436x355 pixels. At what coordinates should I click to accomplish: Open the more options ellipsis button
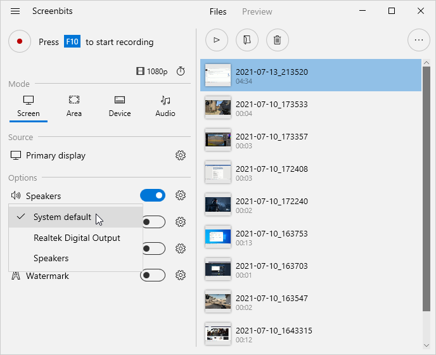(x=418, y=40)
